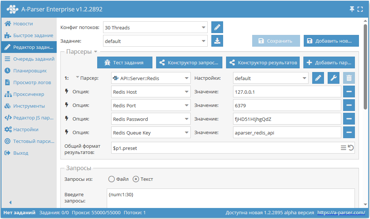Open Редактор JS парсеров page
370x219 pixels.
point(29,118)
